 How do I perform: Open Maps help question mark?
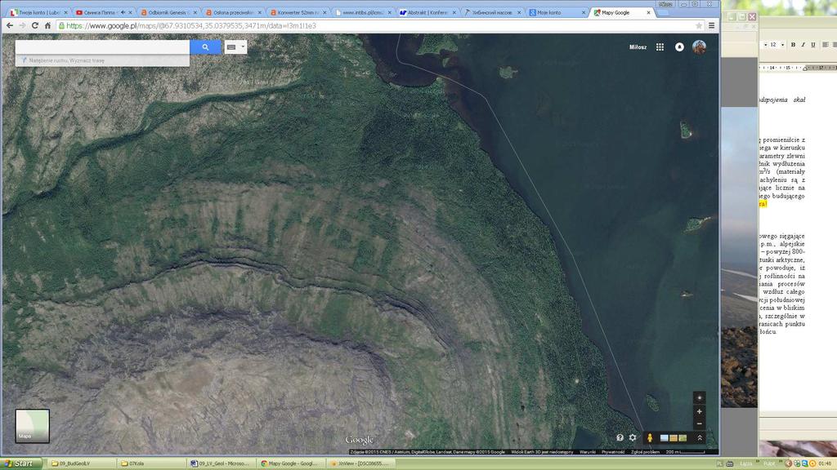(x=620, y=437)
